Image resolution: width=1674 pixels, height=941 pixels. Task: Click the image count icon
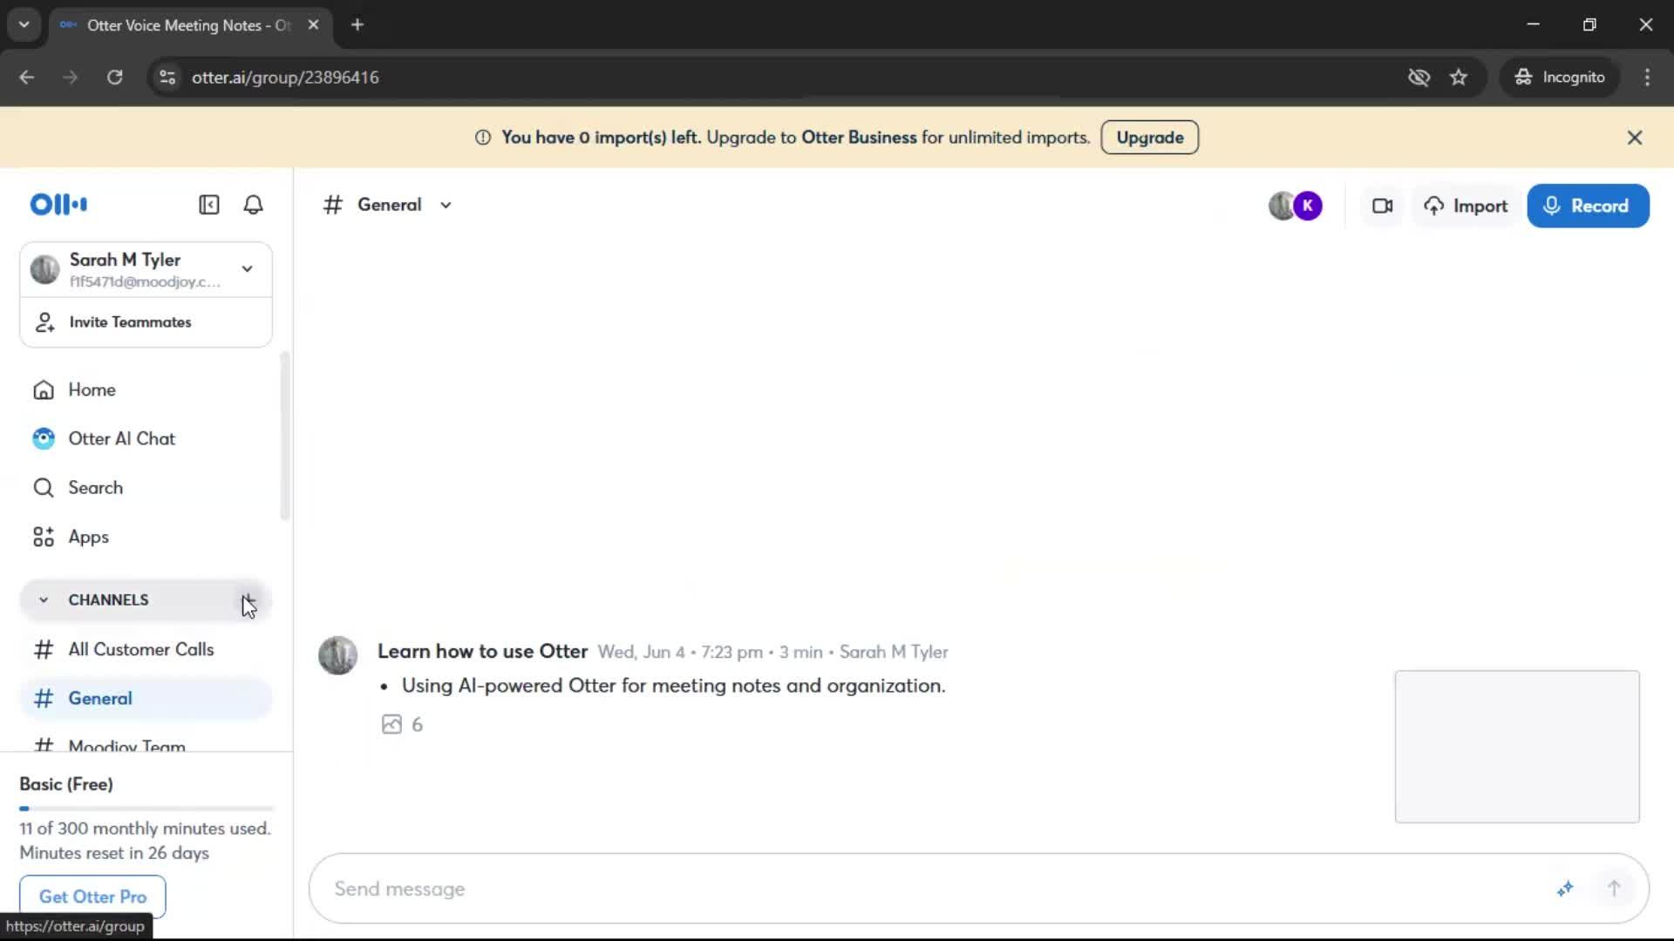(391, 724)
